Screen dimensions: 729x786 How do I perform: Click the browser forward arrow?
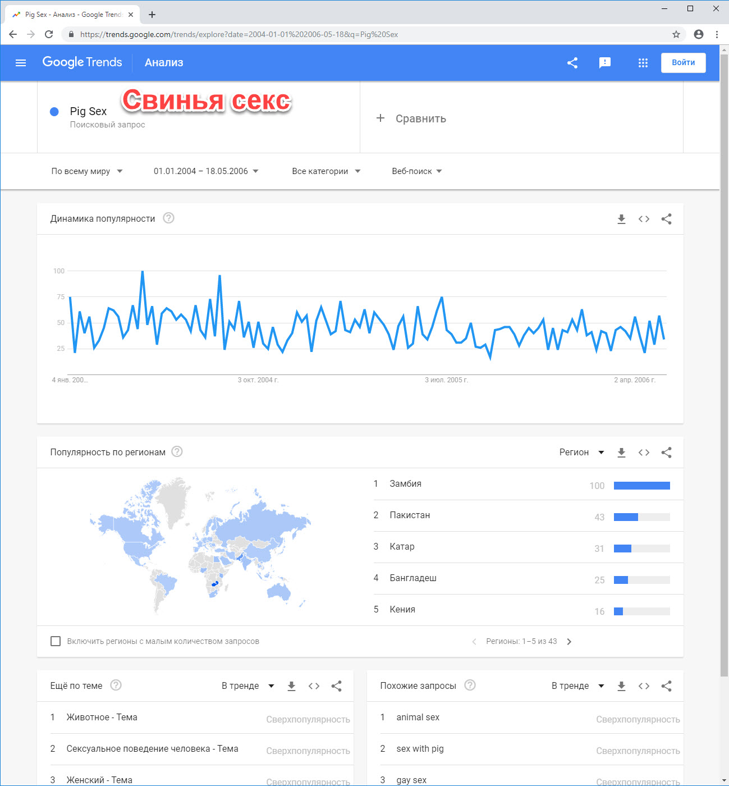point(31,34)
